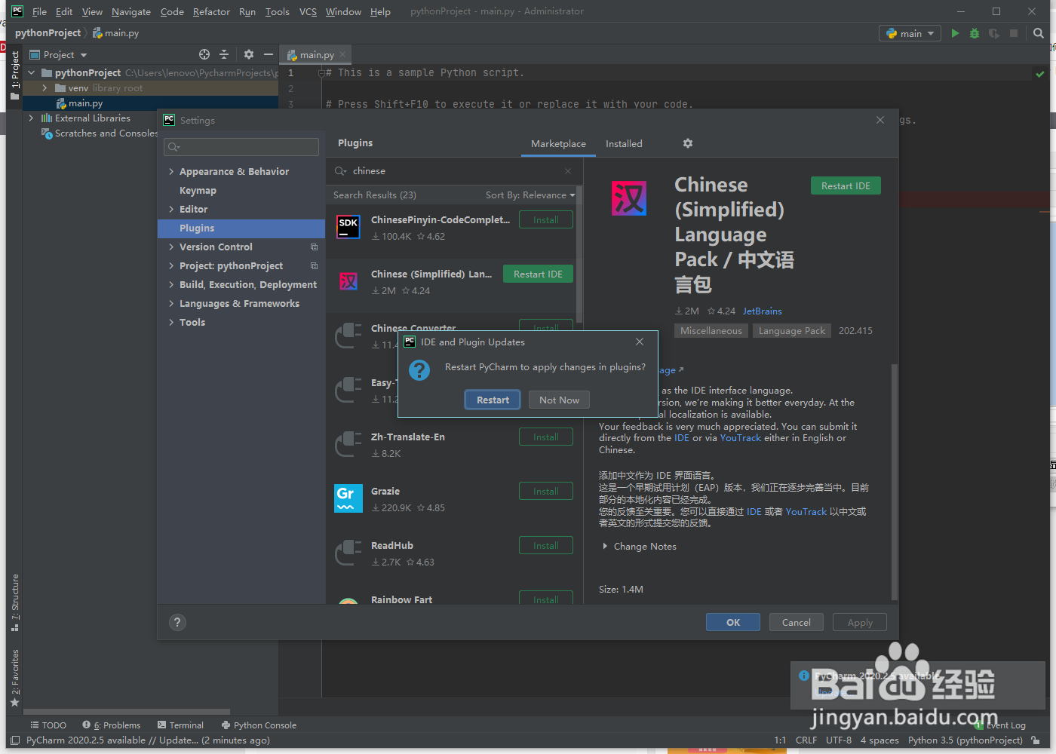The image size is (1056, 754).
Task: Expand Appearance & Behavior settings section
Action: tap(171, 171)
